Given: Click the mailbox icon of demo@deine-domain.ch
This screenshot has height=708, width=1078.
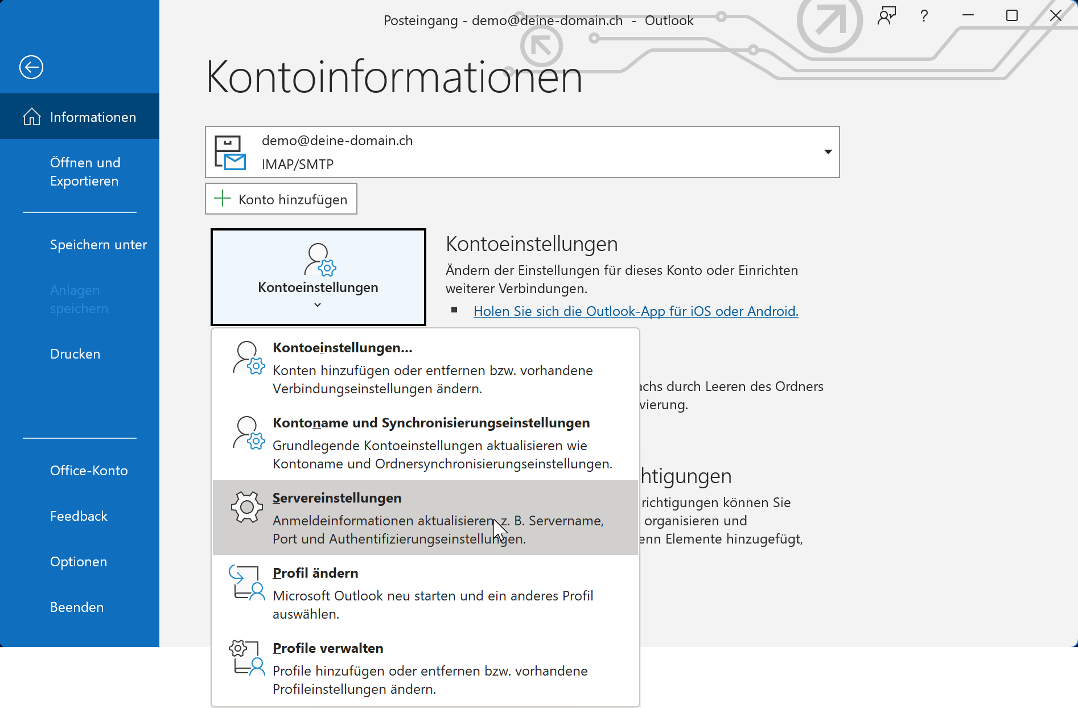Looking at the screenshot, I should click(230, 153).
